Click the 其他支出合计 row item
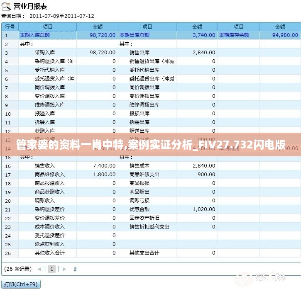This screenshot has width=301, height=289. (x=144, y=253)
